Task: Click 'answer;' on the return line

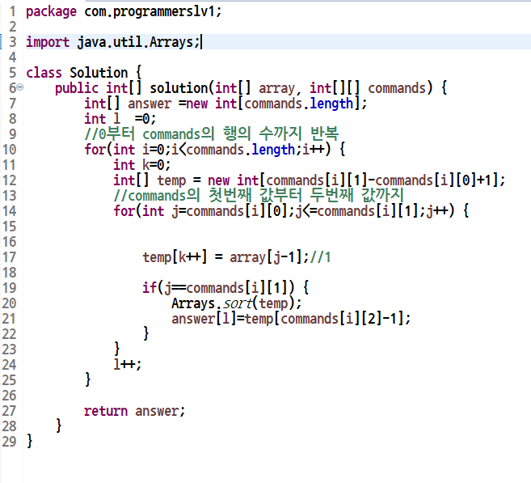Action: pyautogui.click(x=160, y=411)
